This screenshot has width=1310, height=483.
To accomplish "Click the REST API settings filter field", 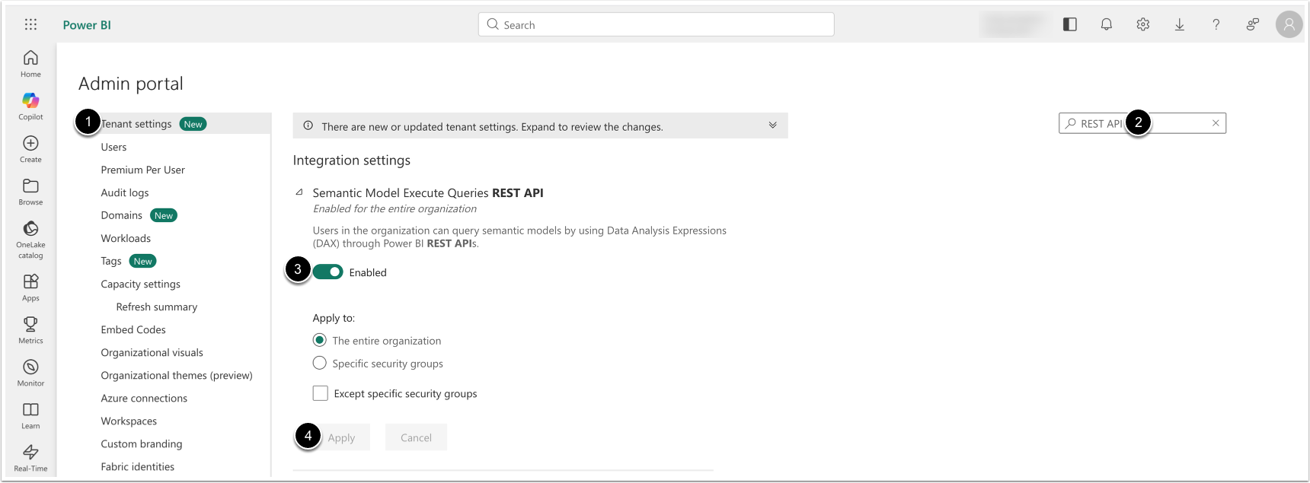I will pos(1142,123).
